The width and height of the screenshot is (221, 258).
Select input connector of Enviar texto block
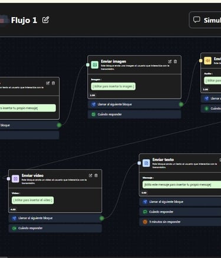pyautogui.click(x=139, y=163)
